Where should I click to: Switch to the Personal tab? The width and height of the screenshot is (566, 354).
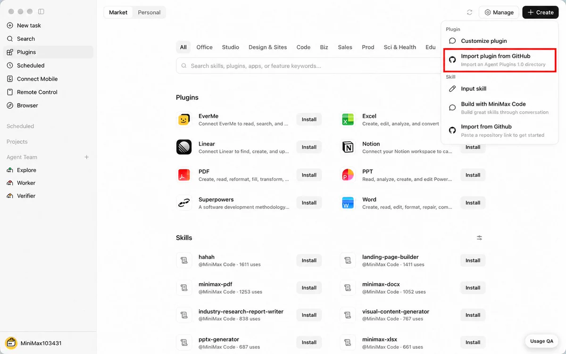pyautogui.click(x=149, y=12)
